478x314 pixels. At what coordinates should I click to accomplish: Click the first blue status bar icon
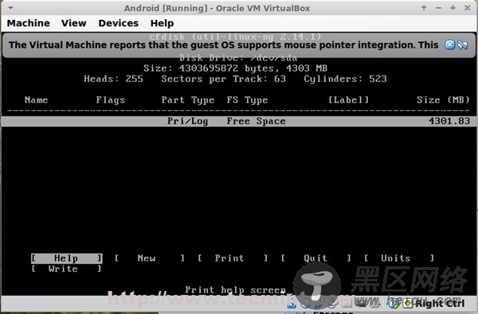pyautogui.click(x=292, y=304)
